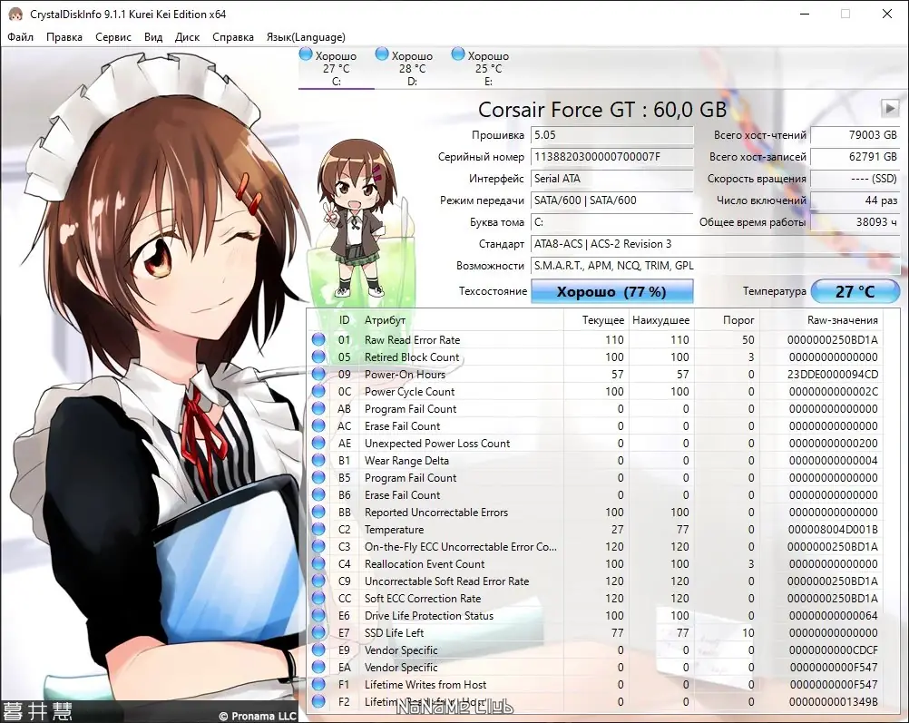
Task: Click the serial number field
Action: pyautogui.click(x=612, y=157)
